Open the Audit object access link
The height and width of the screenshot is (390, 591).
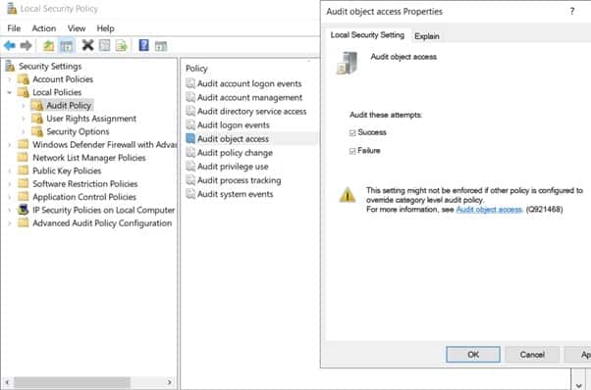click(x=489, y=210)
